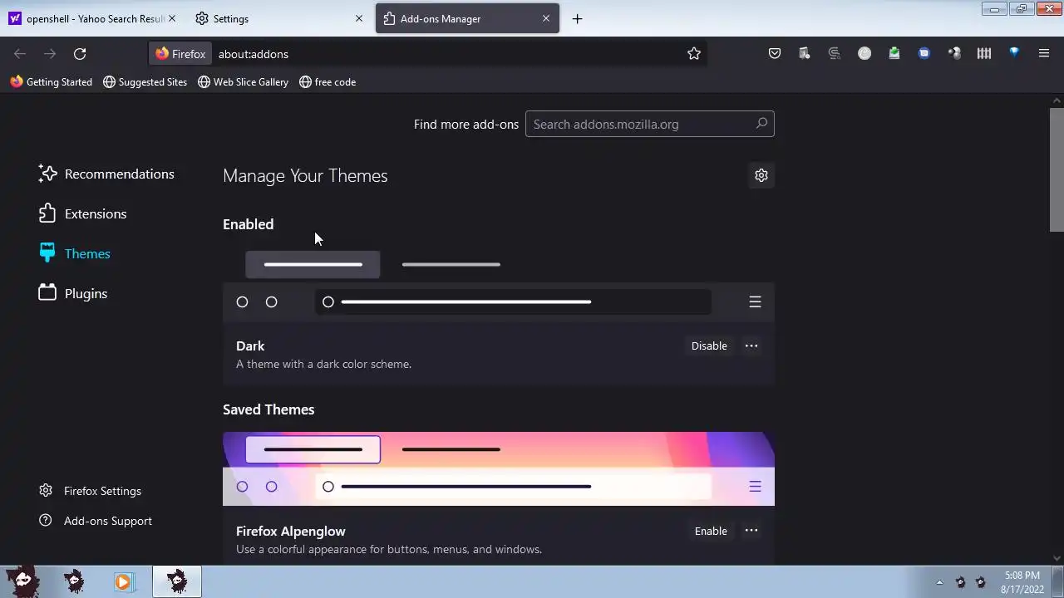The width and height of the screenshot is (1064, 598).
Task: Click the page vertical scrollbar thumb
Action: click(x=1057, y=169)
